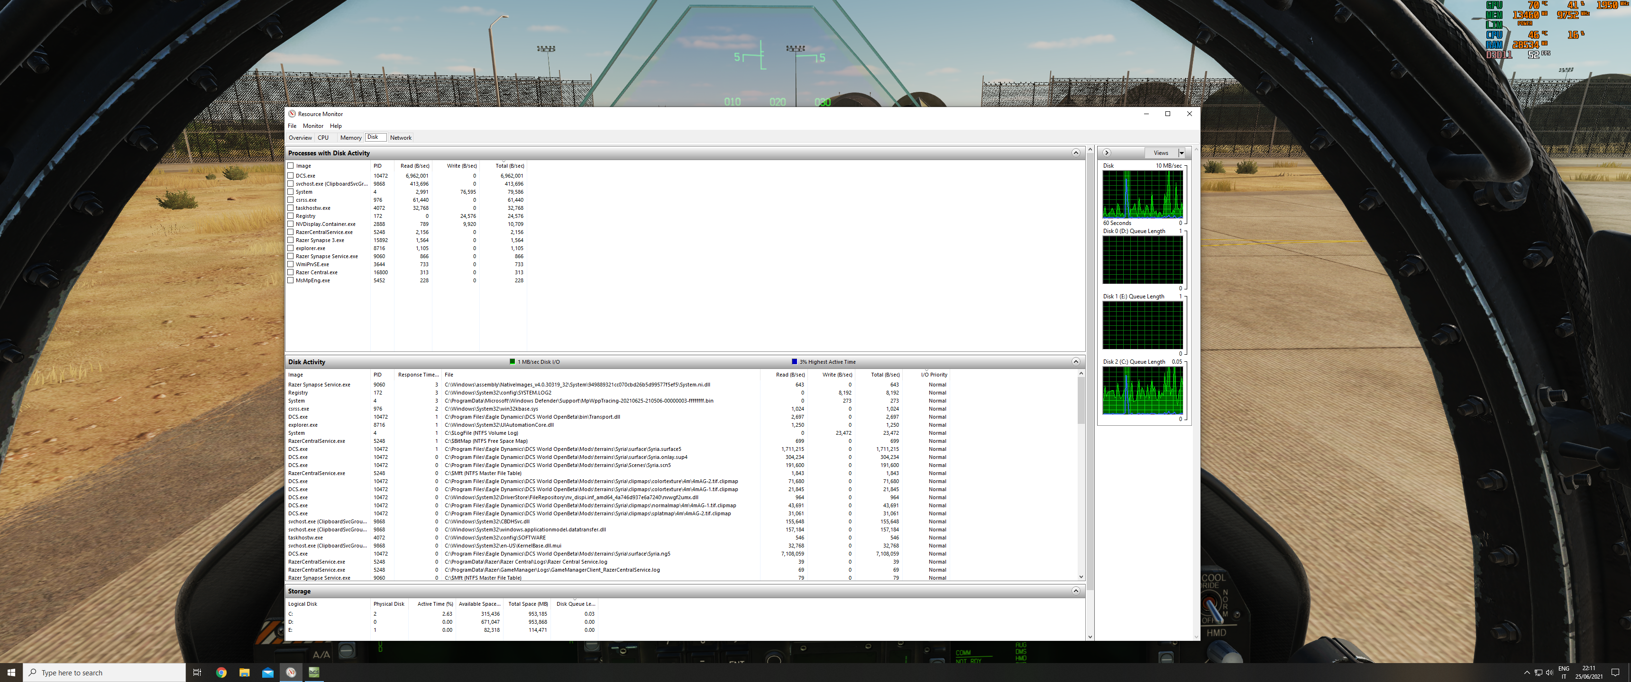The width and height of the screenshot is (1631, 682).
Task: Click the Disk Activity vertical scrollbar thumb
Action: tap(1081, 401)
